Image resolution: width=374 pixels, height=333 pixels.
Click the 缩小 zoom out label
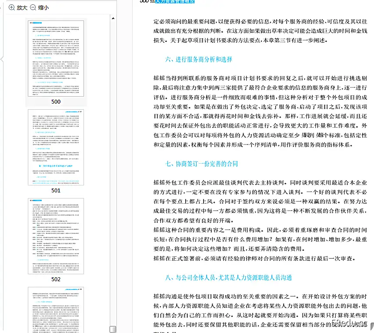click(x=43, y=8)
